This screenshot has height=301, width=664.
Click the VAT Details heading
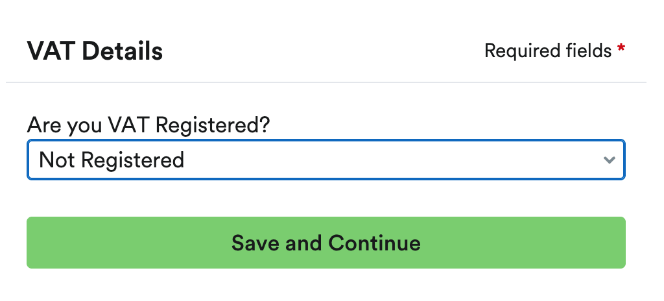(95, 51)
